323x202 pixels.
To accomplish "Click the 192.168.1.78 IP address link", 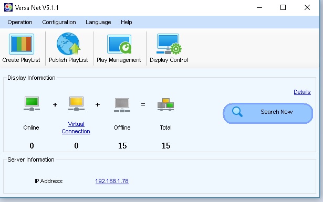I will tap(112, 181).
